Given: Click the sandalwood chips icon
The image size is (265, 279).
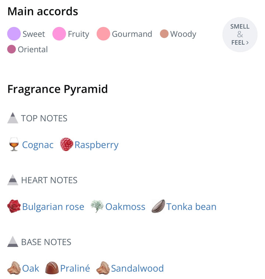Looking at the screenshot, I should [x=103, y=268].
